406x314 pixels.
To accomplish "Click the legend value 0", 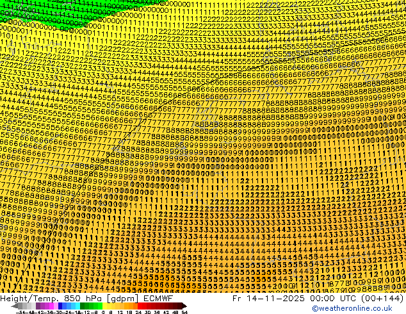I will [x=103, y=312].
